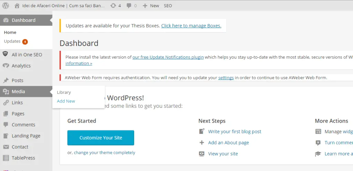Click 'change your theme completely' link
The image size is (353, 171).
(x=104, y=152)
